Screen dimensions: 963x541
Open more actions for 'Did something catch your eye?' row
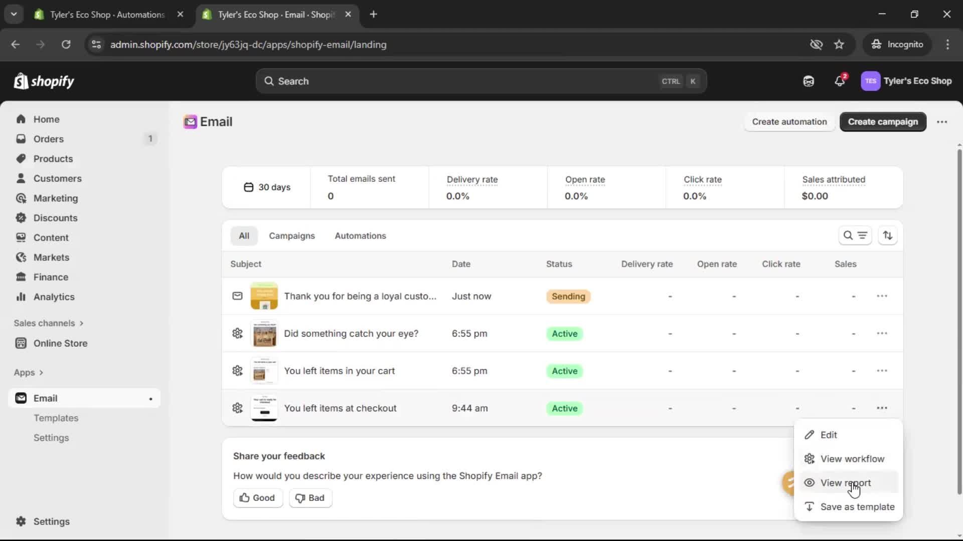882,334
